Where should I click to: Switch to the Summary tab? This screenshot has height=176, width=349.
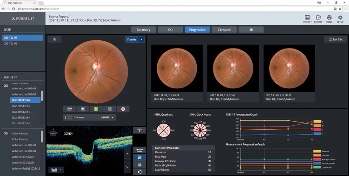point(143,30)
